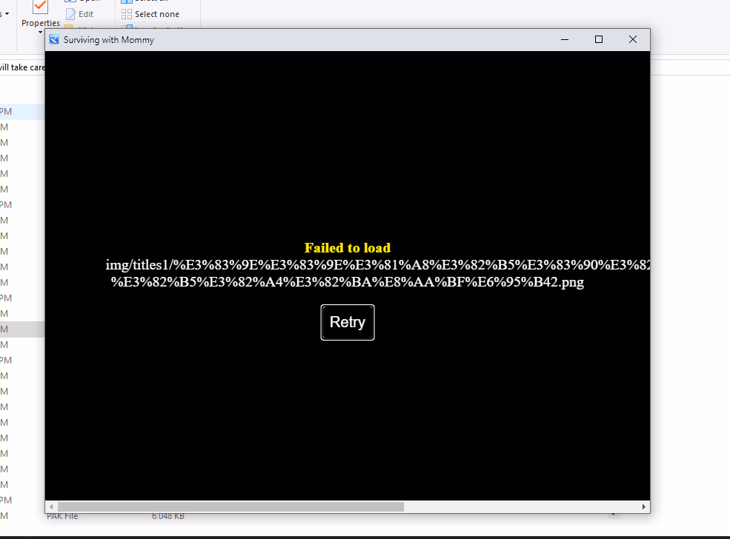The height and width of the screenshot is (539, 730).
Task: Close the Surviving with Mommy window
Action: pos(633,39)
